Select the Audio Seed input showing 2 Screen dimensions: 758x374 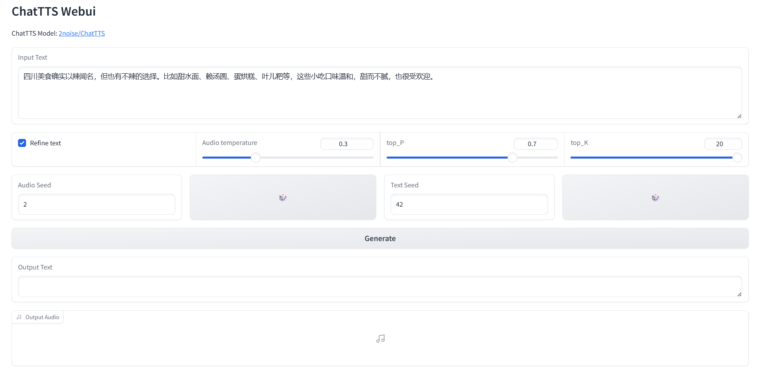click(97, 204)
